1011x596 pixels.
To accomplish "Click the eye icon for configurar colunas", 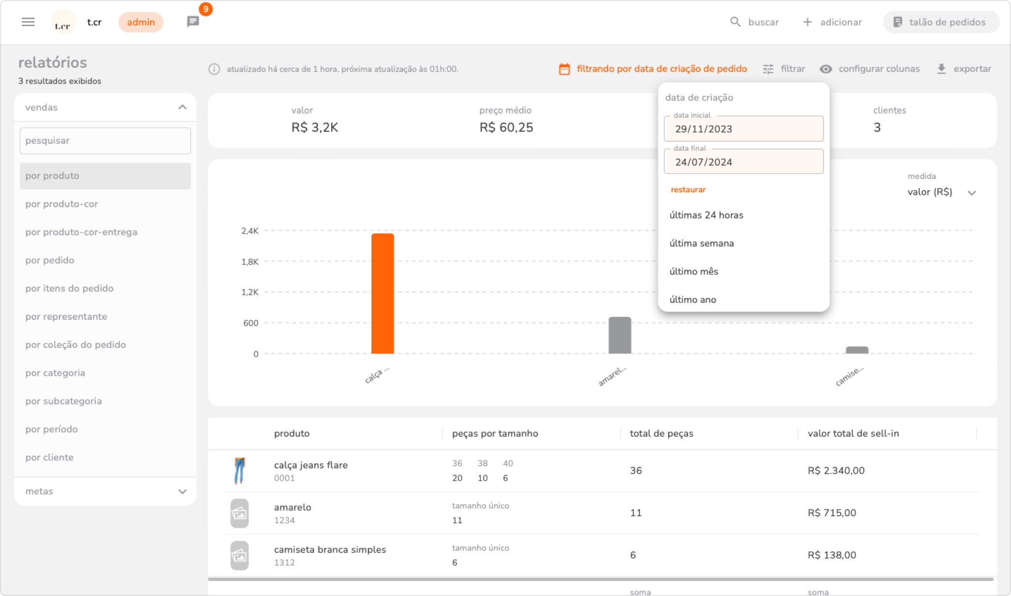I will [826, 69].
